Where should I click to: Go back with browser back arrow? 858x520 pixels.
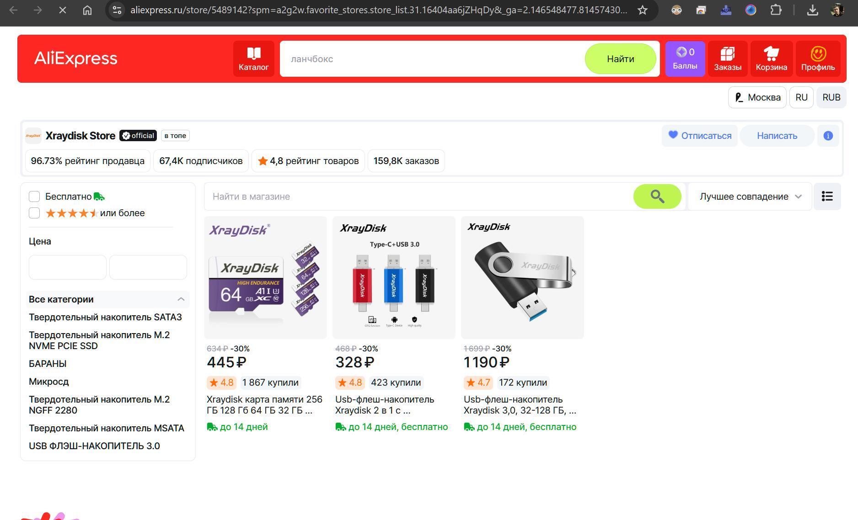(x=14, y=10)
